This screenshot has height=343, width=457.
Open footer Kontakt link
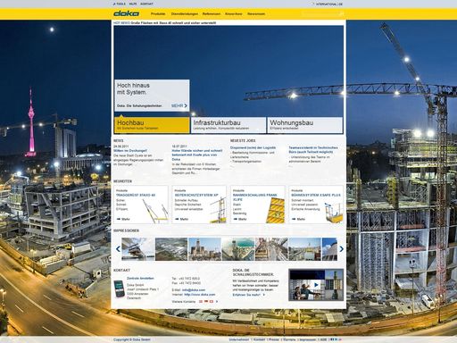click(x=259, y=339)
